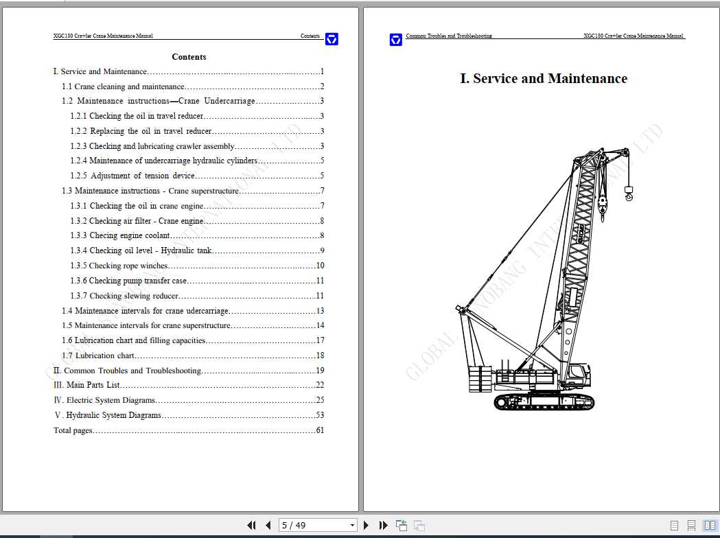Click 'II. Common Troubles and Troubleshooting' entry

tap(189, 371)
